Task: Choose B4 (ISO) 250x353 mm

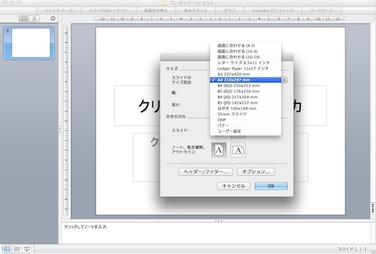Action: (x=245, y=86)
